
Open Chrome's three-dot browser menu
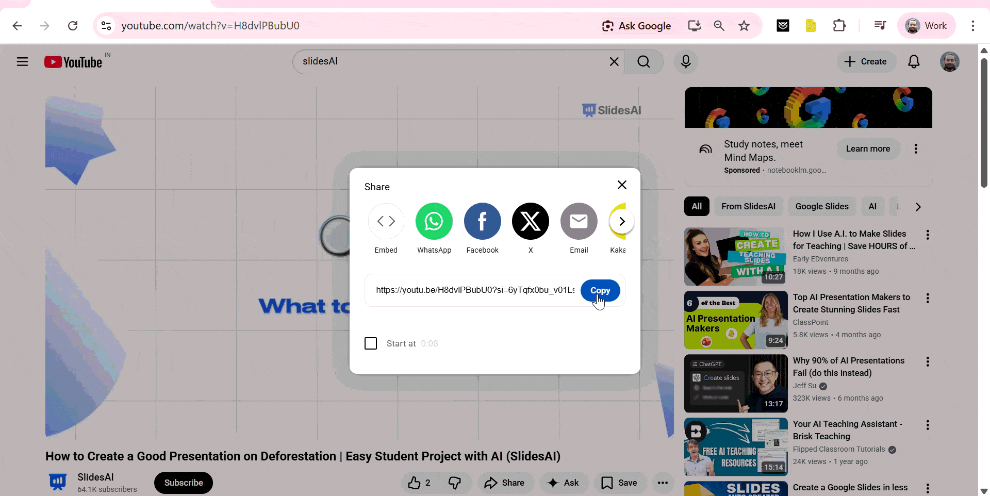(973, 25)
